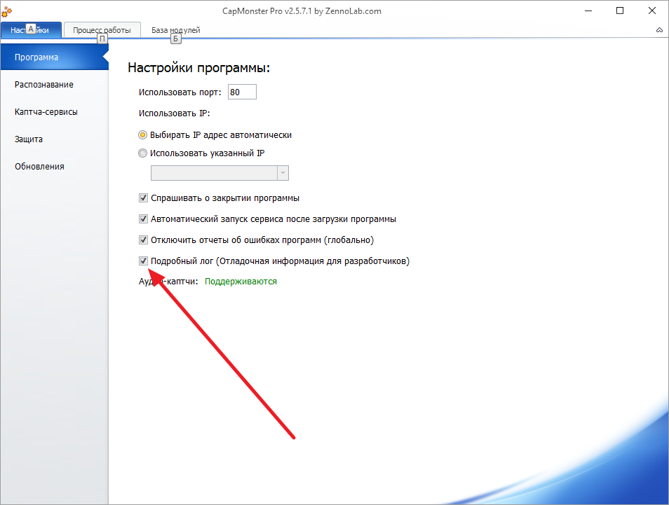The image size is (669, 505).
Task: Toggle Спрашивать о закрытии программы checkbox
Action: pyautogui.click(x=143, y=198)
